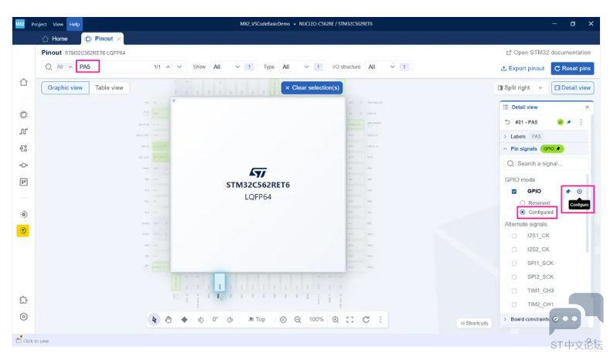Click the circled lines icon beside zoom out
Viewport: 610px width, 357px height.
click(283, 319)
